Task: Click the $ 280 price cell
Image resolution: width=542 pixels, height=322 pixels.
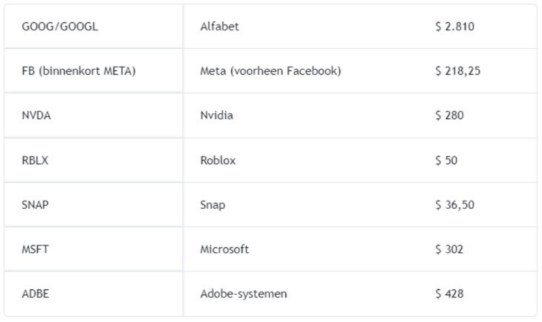Action: coord(450,115)
